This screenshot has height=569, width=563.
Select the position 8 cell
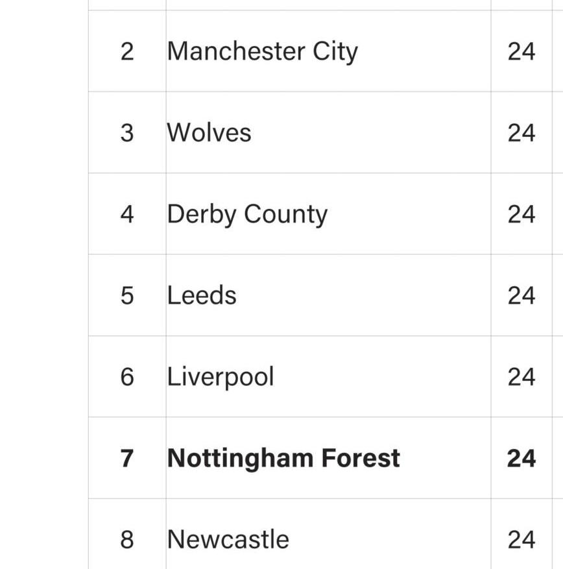[127, 539]
